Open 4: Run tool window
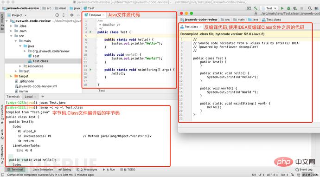The width and height of the screenshot is (320, 177). (x=109, y=170)
